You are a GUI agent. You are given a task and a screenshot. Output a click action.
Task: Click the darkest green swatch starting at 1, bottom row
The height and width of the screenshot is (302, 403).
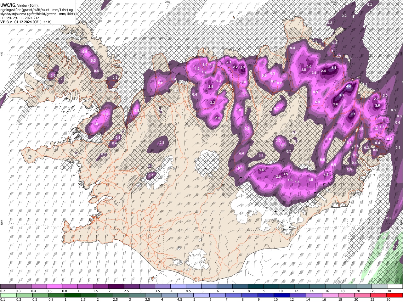[73, 295]
